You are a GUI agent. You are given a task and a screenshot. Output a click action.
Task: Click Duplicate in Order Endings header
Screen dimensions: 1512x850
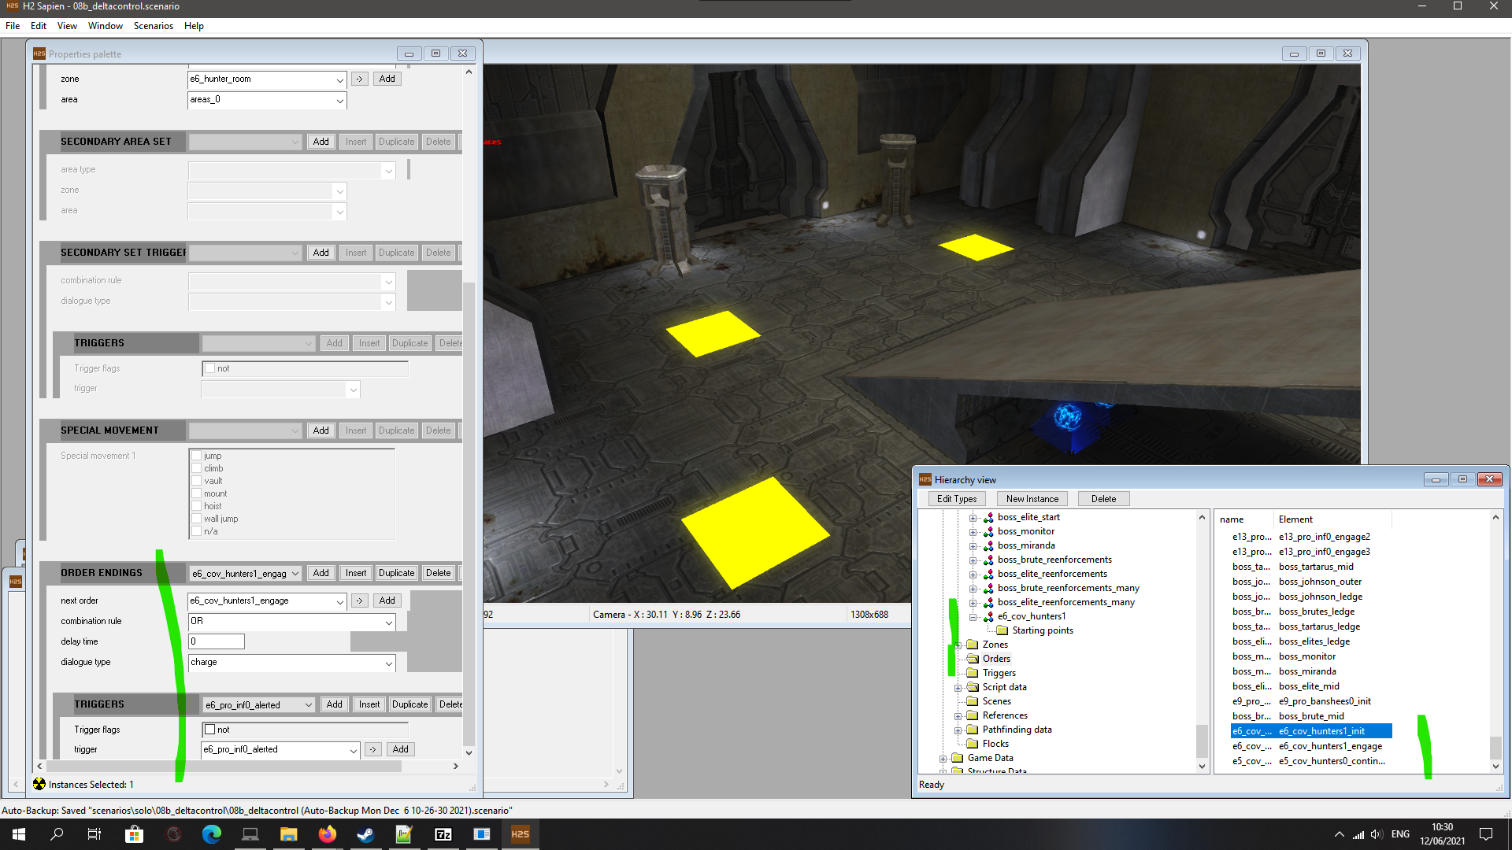396,573
